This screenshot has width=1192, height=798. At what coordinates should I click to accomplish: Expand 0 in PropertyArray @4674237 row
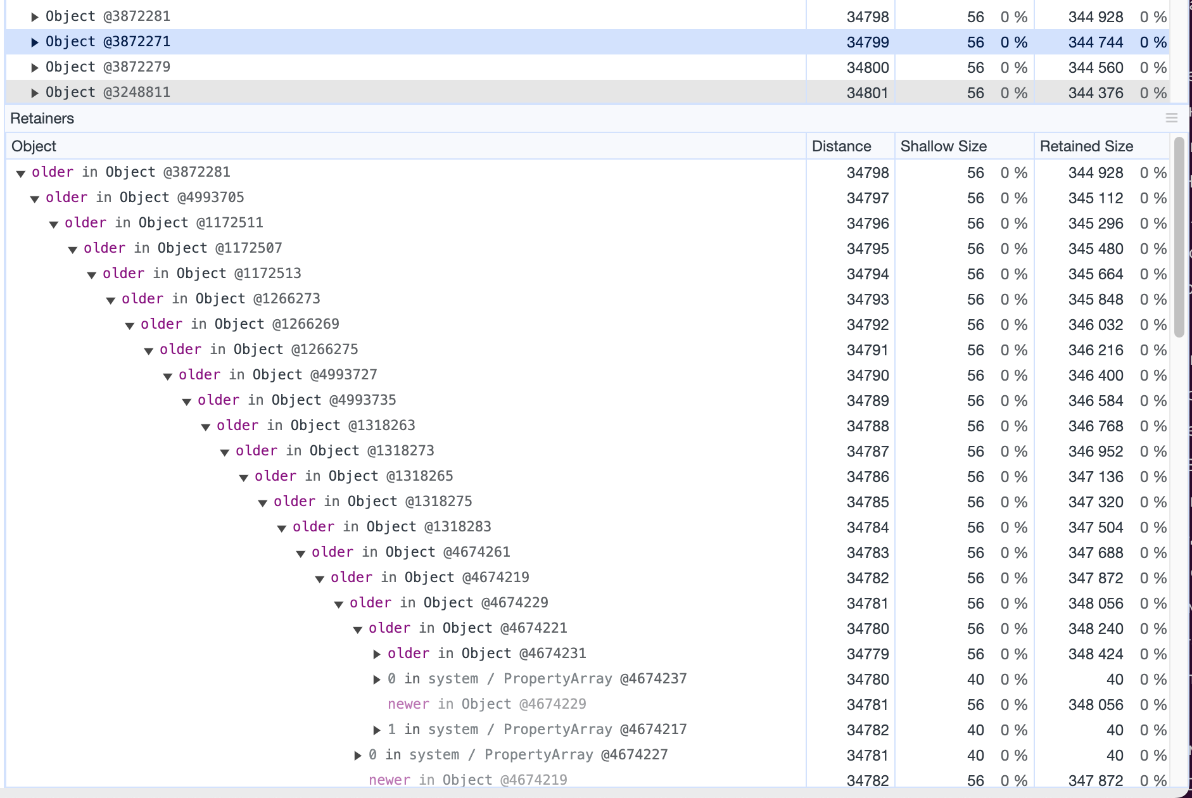pos(377,680)
